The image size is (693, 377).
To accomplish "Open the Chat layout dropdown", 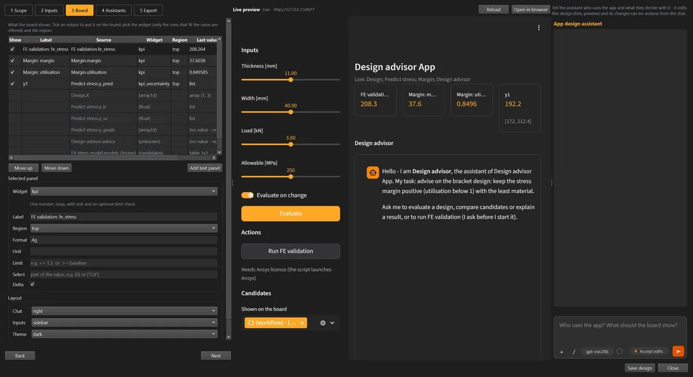I will tap(124, 311).
